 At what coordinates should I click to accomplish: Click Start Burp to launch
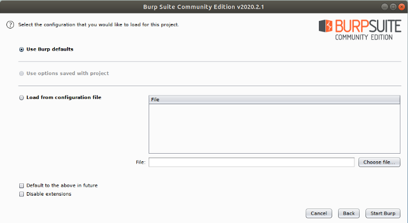383,213
